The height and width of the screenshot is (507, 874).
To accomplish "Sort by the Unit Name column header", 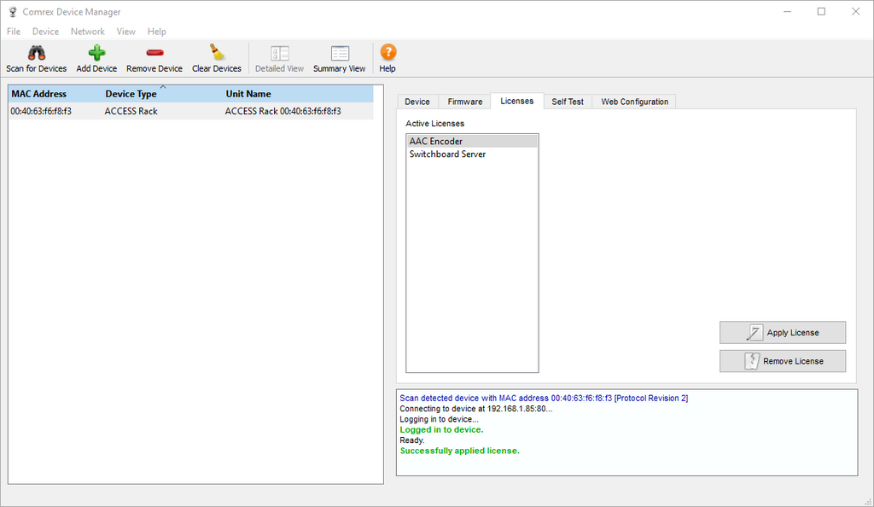I will [248, 94].
